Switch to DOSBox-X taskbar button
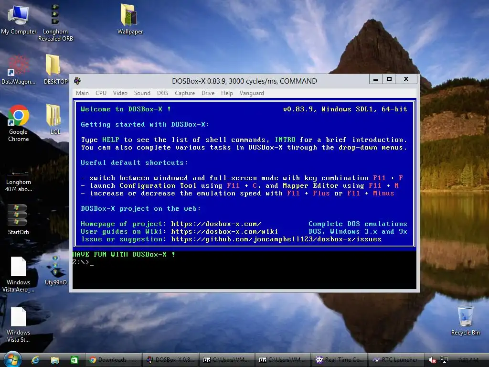The image size is (489, 367). [170, 360]
